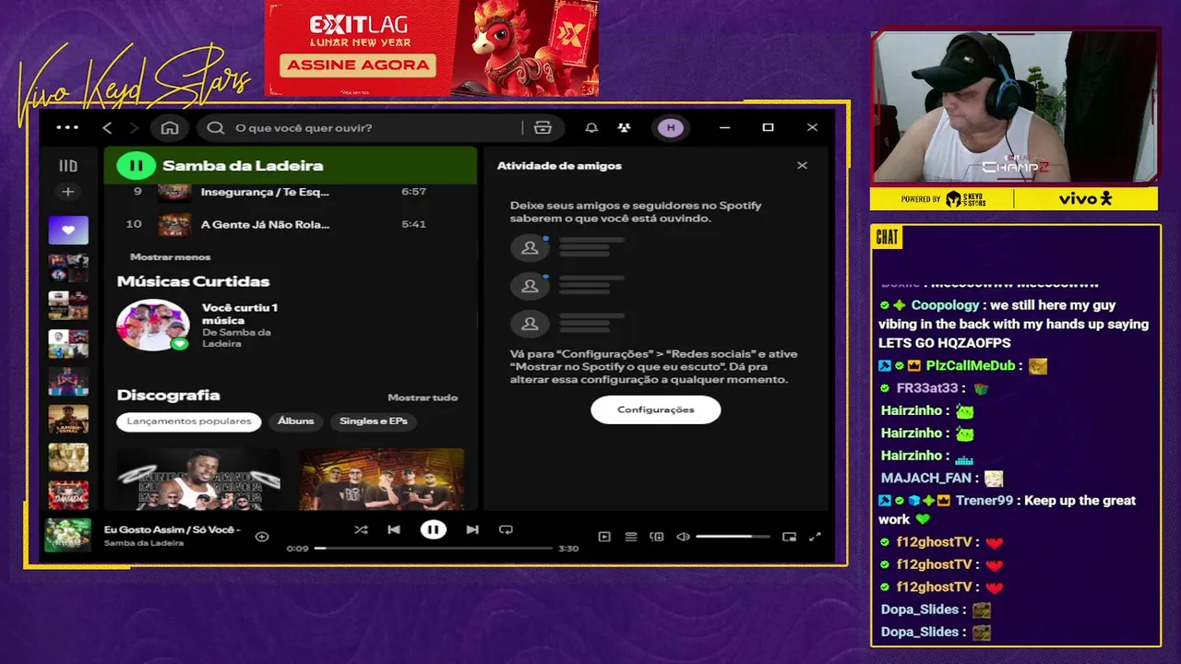
Task: Click 'Mostrar menos' to collapse tracks
Action: click(x=171, y=257)
